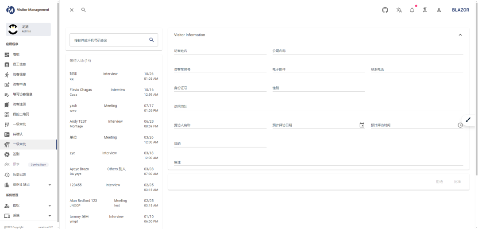
Task: Open 员工信息 in the sidebar
Action: (19, 65)
